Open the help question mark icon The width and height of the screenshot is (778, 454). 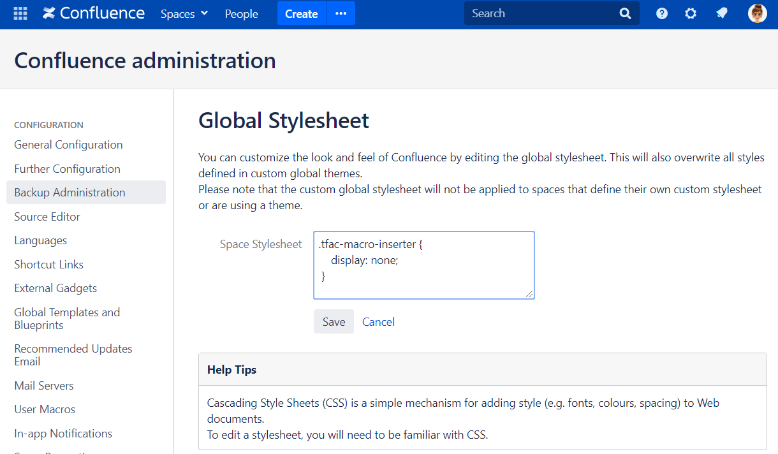click(x=662, y=13)
